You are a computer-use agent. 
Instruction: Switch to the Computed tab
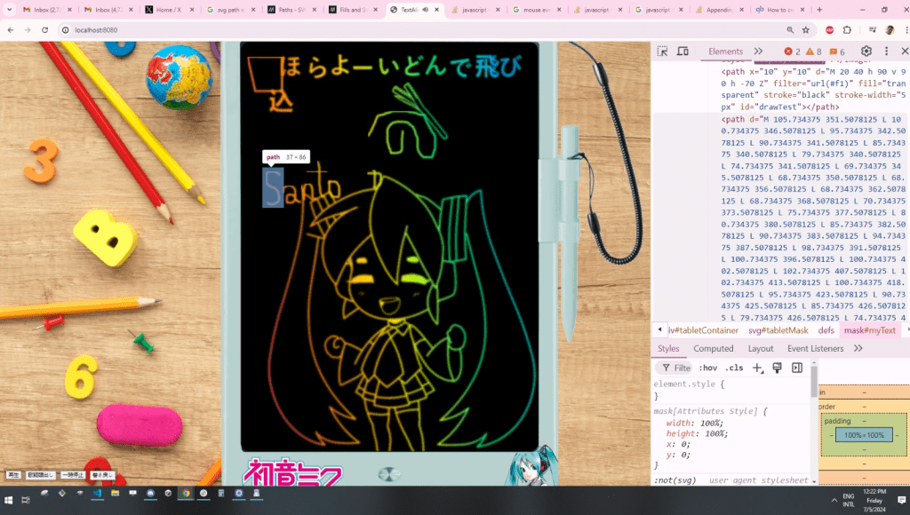(713, 348)
